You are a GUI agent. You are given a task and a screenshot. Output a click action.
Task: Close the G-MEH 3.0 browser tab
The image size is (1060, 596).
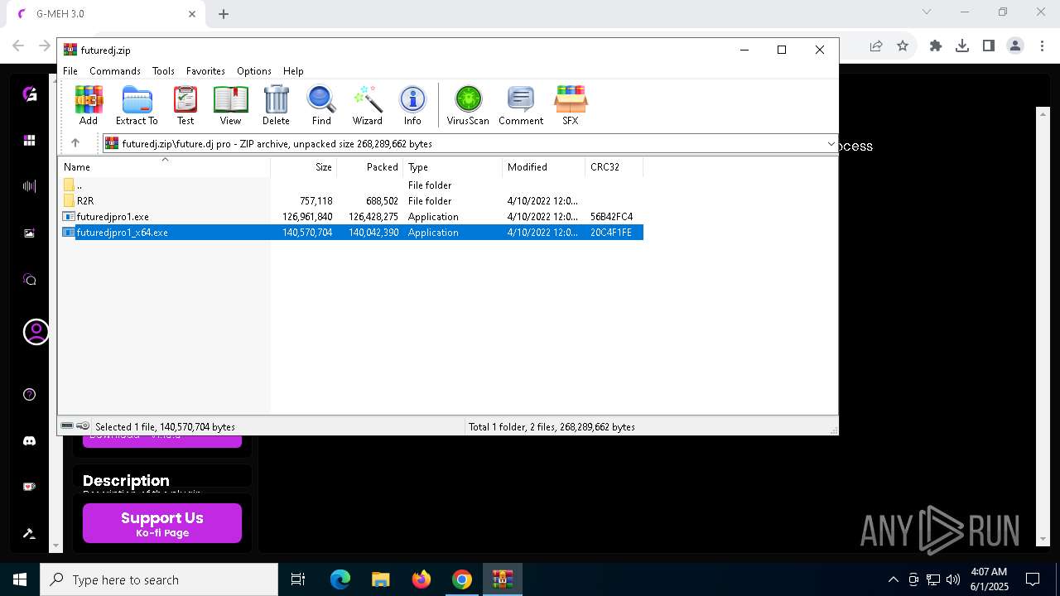coord(192,14)
